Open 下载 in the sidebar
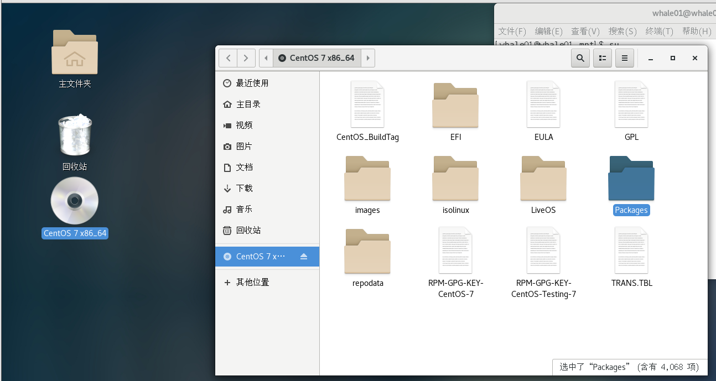 (x=267, y=188)
